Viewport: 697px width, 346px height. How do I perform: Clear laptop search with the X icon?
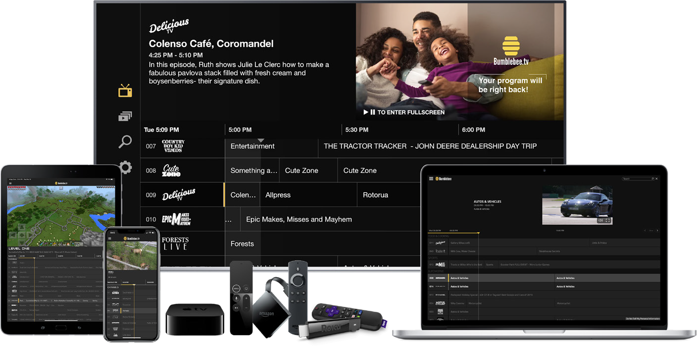coord(657,178)
